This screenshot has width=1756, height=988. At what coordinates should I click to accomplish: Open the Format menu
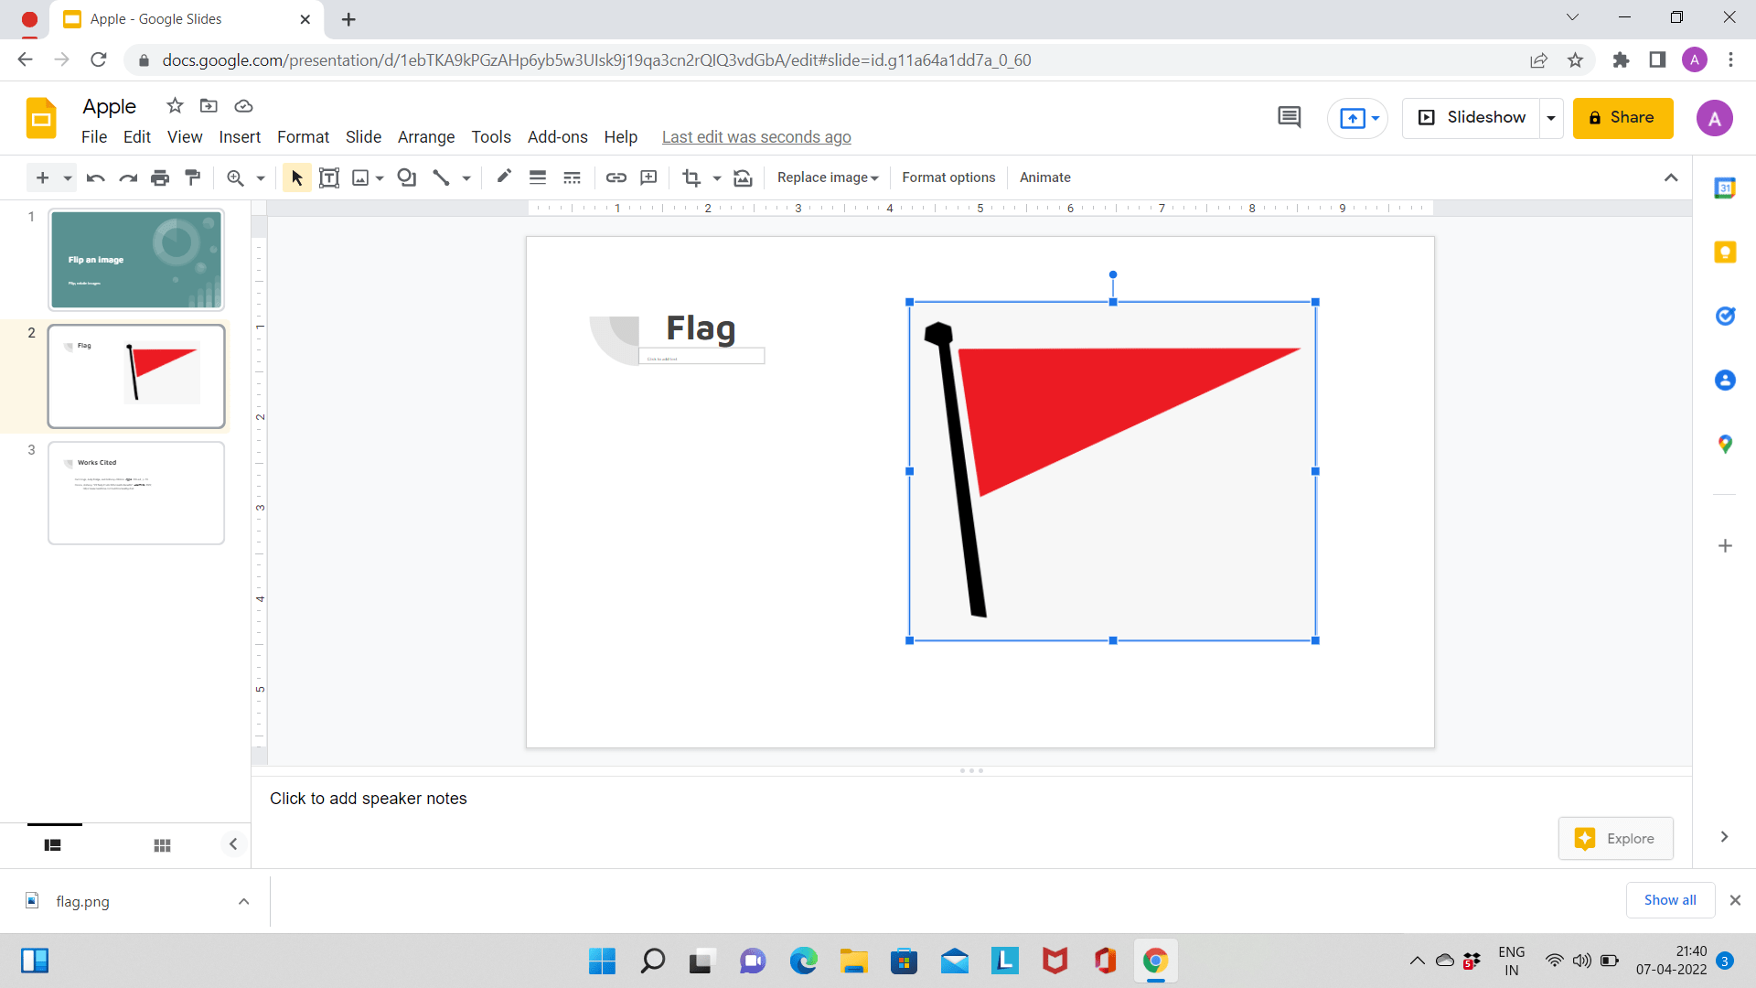[302, 136]
